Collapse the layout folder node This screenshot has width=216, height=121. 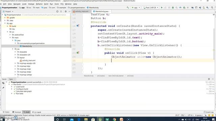point(15,57)
